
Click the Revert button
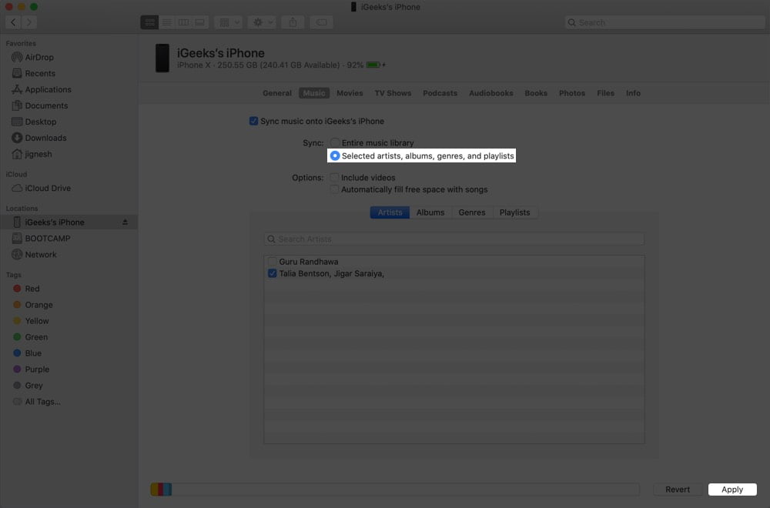[x=677, y=490]
